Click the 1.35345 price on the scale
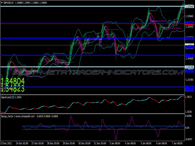The height and width of the screenshot is (146, 195). 189,27
